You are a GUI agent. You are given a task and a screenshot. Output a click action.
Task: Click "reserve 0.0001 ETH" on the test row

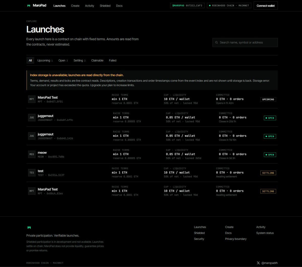pos(125,177)
